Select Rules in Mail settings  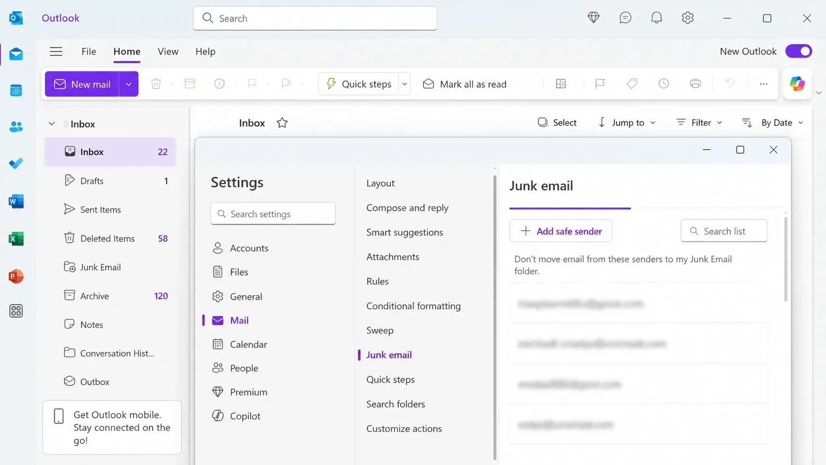click(x=377, y=281)
